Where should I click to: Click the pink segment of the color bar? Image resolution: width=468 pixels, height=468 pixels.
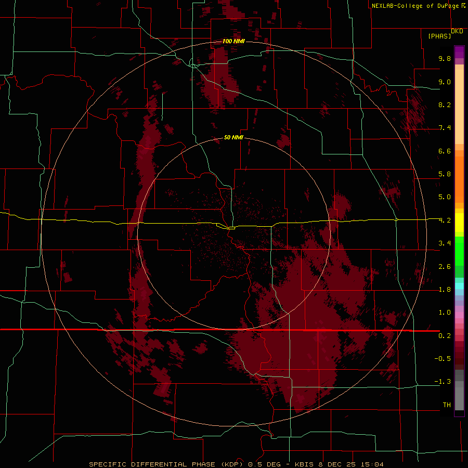[459, 315]
